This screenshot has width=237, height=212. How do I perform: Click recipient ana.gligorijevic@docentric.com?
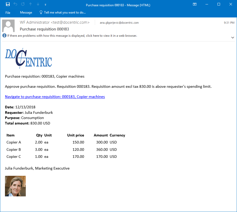[119, 23]
